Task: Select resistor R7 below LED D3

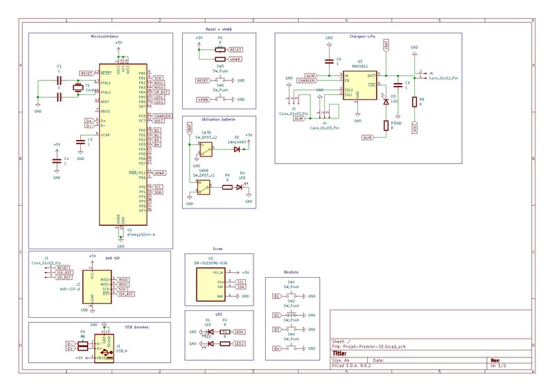Action: [386, 125]
